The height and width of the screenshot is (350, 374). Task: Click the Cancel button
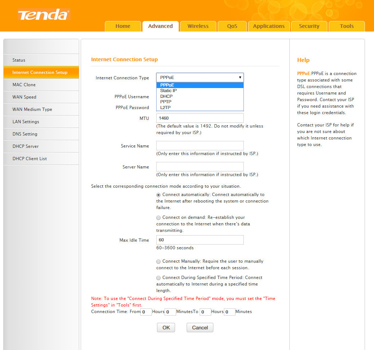pos(200,328)
